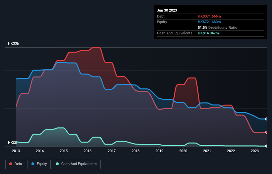Viewport: 272px width, 174px height.
Task: Click the teal Cash And Equivalents legend dot
Action: (57, 164)
